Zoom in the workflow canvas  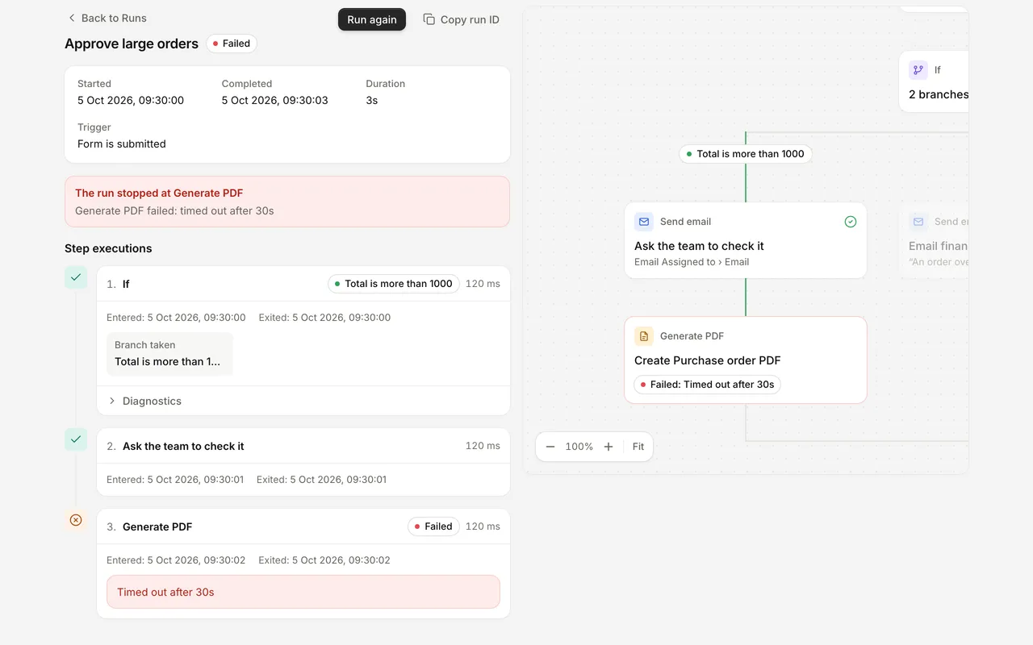tap(609, 447)
